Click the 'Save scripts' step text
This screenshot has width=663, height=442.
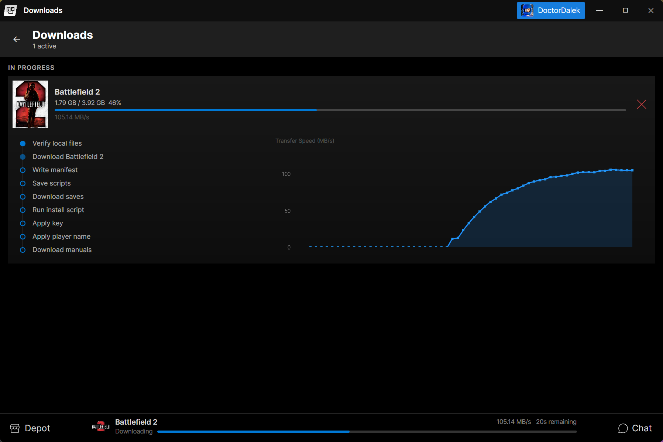52,183
